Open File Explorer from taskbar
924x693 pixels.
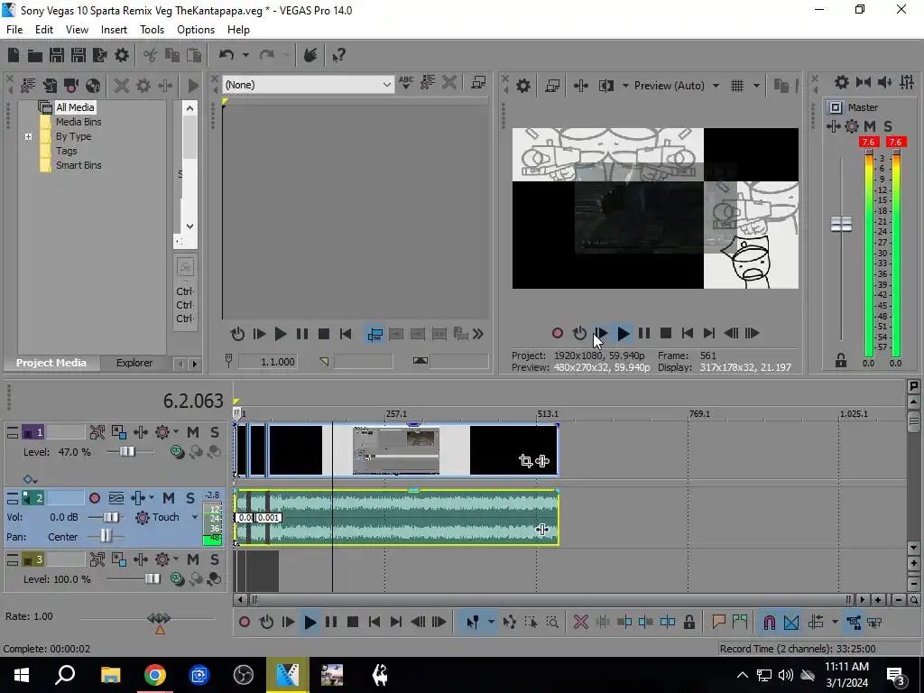(111, 675)
